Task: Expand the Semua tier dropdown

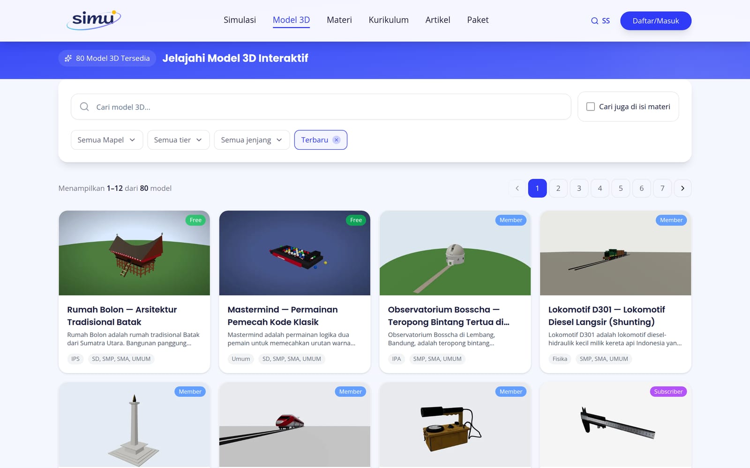Action: tap(178, 140)
